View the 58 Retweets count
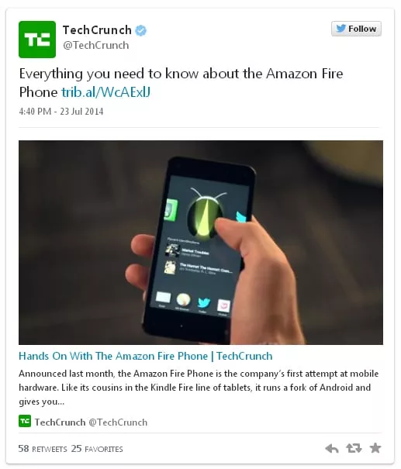The height and width of the screenshot is (469, 401). tap(43, 449)
